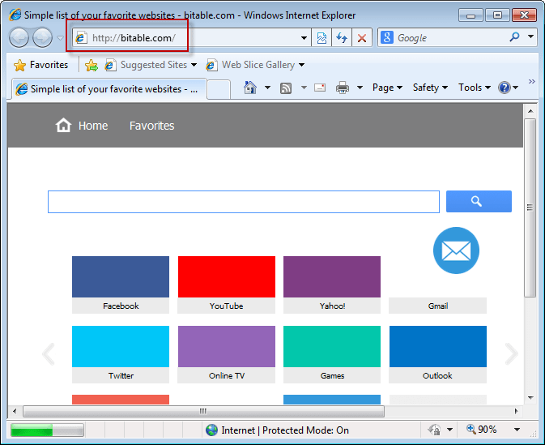Expand the zoom level dropdown arrow

[x=517, y=430]
